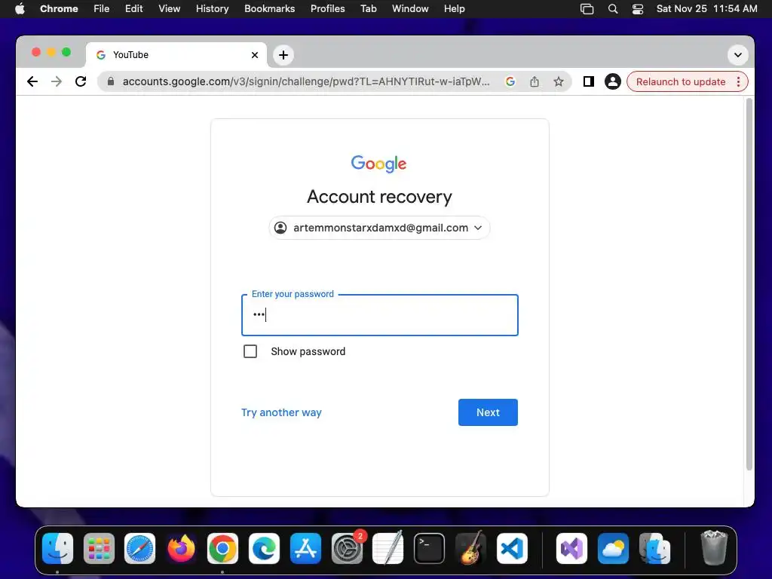Open Launchpad from the Dock
The width and height of the screenshot is (772, 579).
(99, 549)
